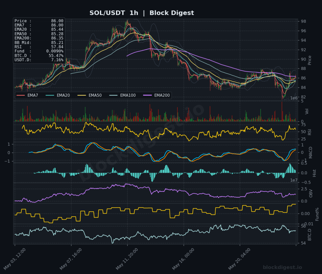This screenshot has height=274, width=322.
Task: Click the 'OBV' axis label
Action: (x=311, y=193)
